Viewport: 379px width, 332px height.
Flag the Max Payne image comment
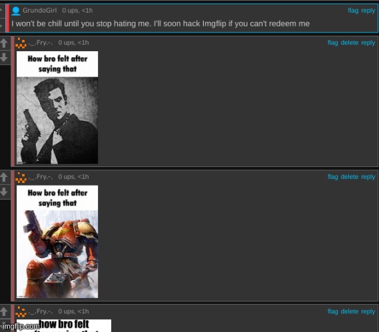(x=332, y=43)
